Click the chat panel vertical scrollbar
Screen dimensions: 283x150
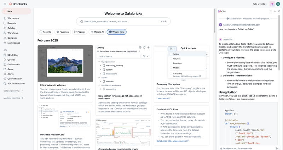(x=279, y=43)
